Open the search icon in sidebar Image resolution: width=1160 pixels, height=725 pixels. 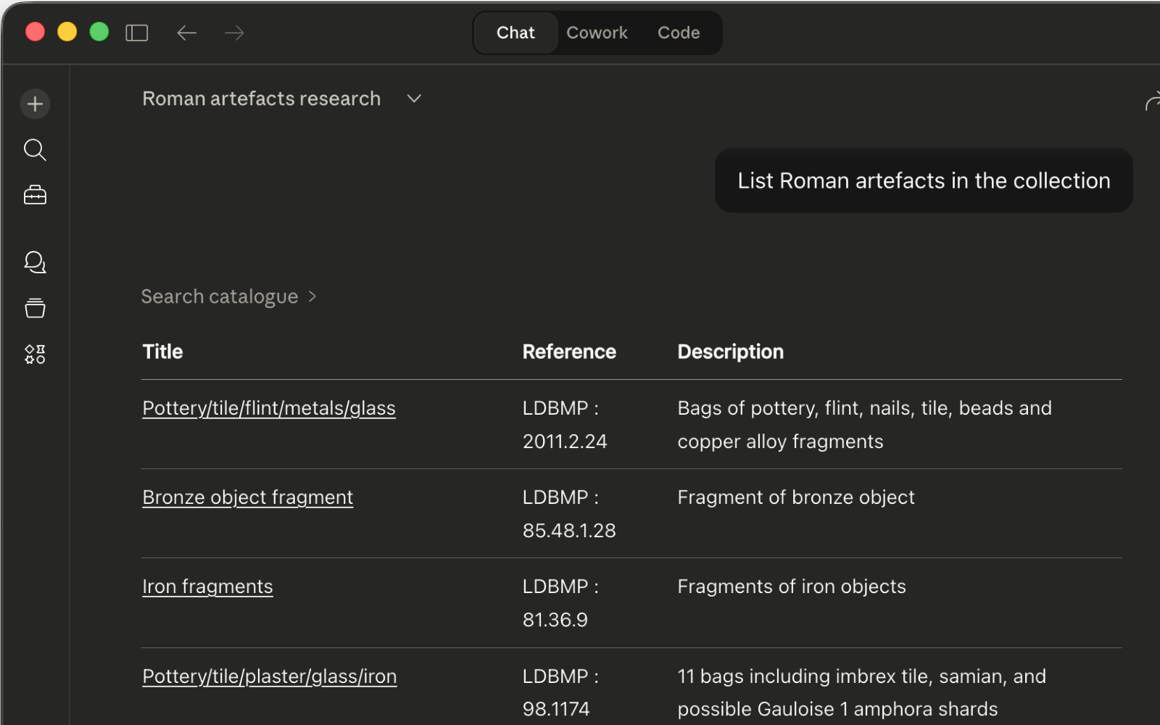click(35, 149)
